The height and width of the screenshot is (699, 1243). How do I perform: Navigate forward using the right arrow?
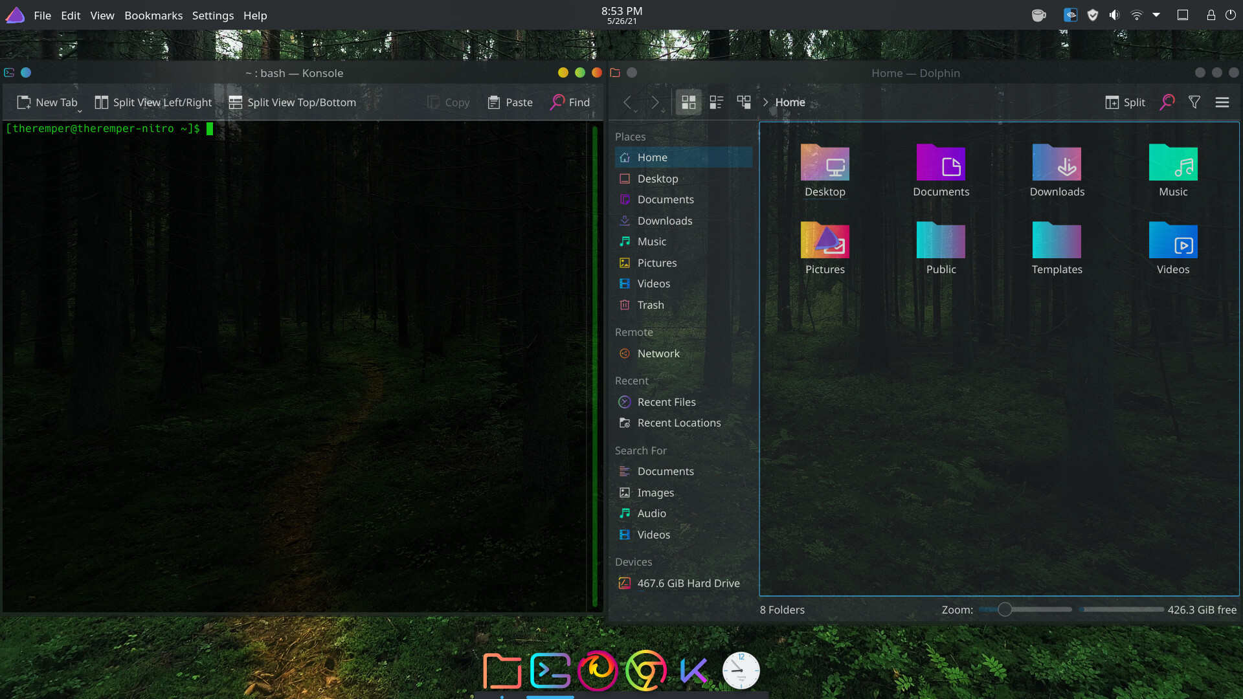coord(656,102)
